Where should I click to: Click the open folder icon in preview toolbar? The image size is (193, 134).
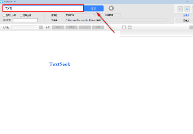129,27
